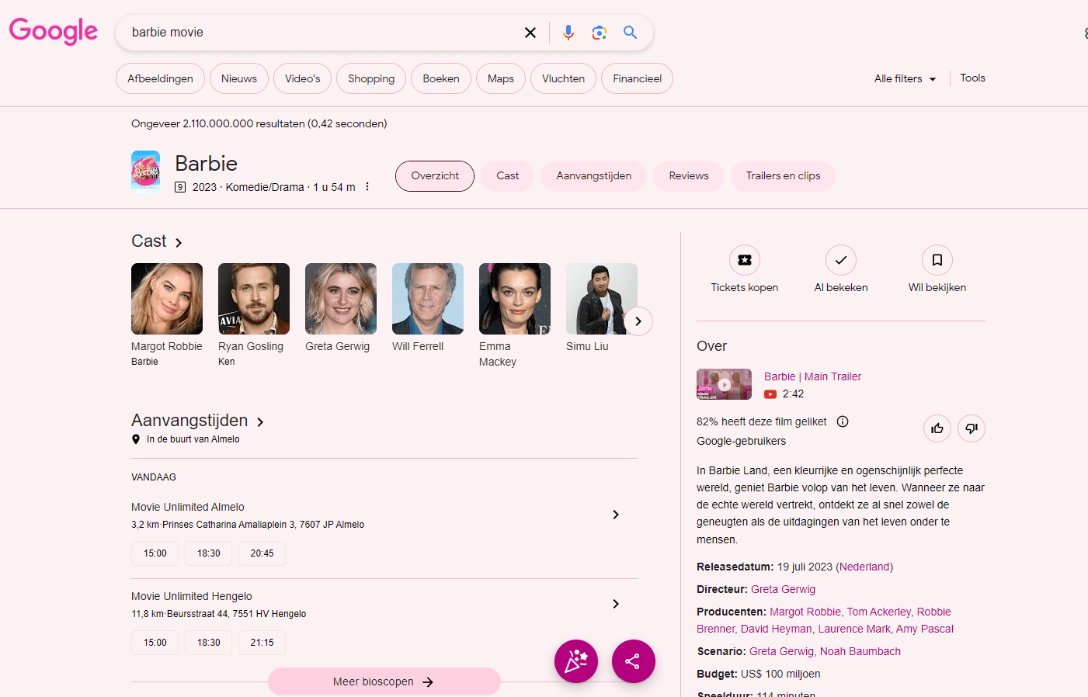Dislike the film with thumbs down

(972, 428)
